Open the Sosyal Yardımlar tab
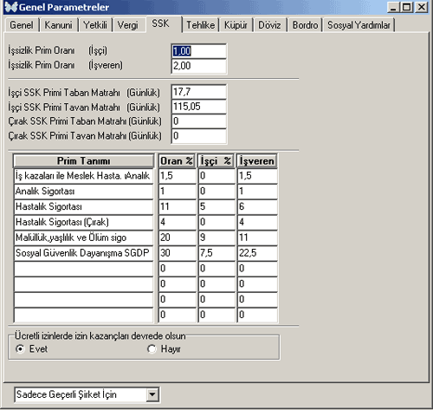This screenshot has height=410, width=433. (x=359, y=25)
